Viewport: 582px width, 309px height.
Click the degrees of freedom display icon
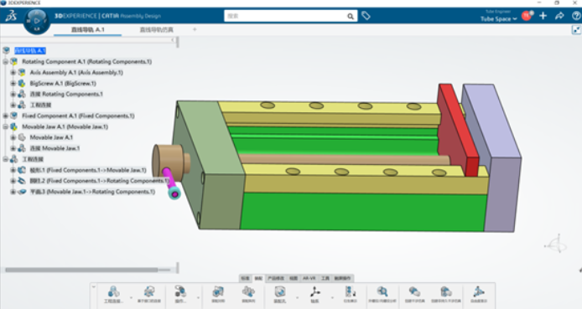[479, 291]
